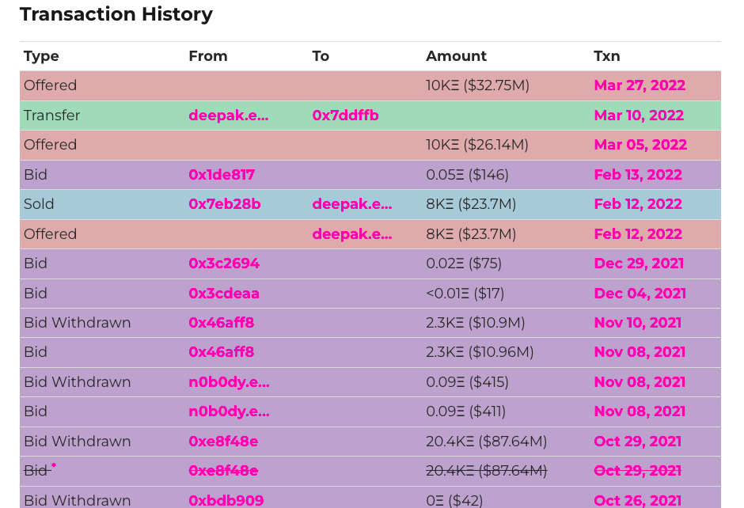The width and height of the screenshot is (744, 508).
Task: Click Offered label in Mar 27 row
Action: 50,85
